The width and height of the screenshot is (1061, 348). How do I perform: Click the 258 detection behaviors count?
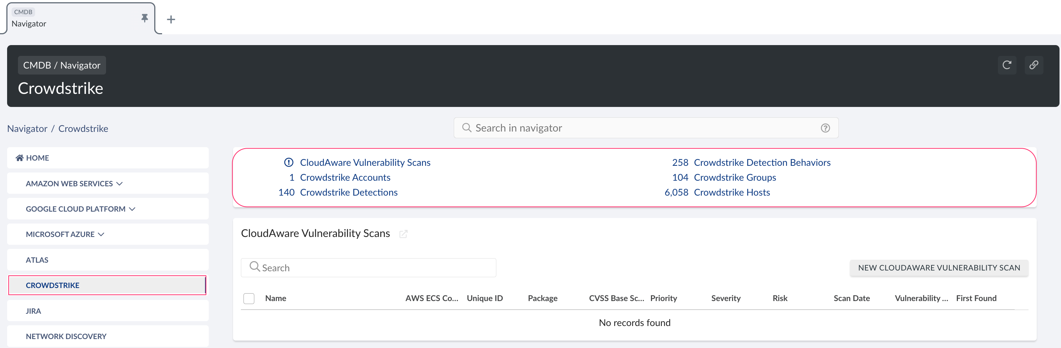pos(680,163)
